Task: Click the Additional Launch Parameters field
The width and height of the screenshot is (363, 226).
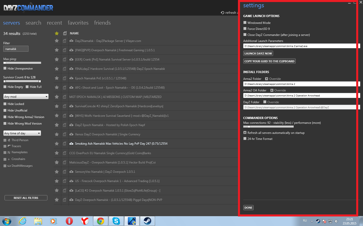Action: coord(301,46)
